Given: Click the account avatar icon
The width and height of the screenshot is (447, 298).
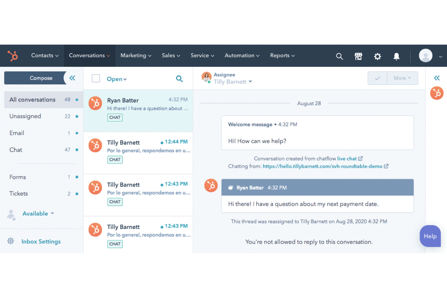Looking at the screenshot, I should [x=426, y=56].
